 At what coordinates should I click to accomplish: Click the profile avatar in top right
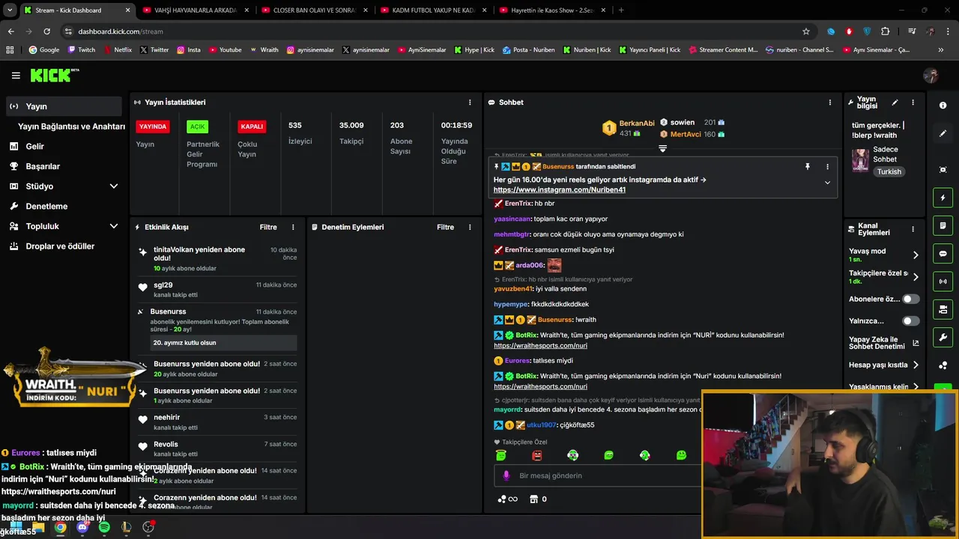(931, 76)
